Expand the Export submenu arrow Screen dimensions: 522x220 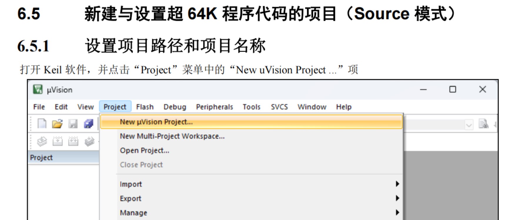pos(397,198)
